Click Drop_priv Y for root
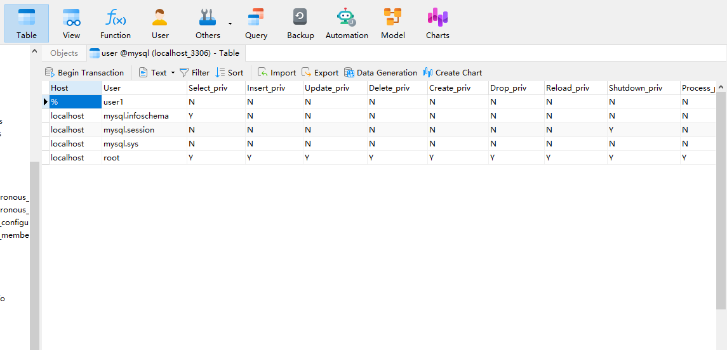 click(x=516, y=157)
